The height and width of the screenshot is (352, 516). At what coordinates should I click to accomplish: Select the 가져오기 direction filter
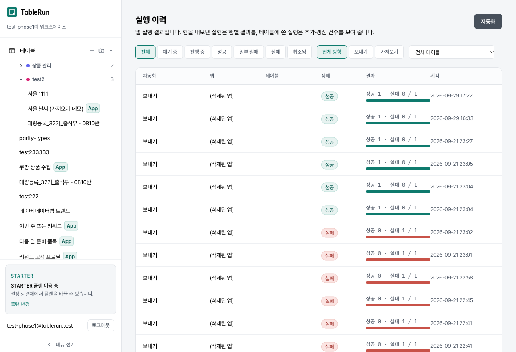389,52
